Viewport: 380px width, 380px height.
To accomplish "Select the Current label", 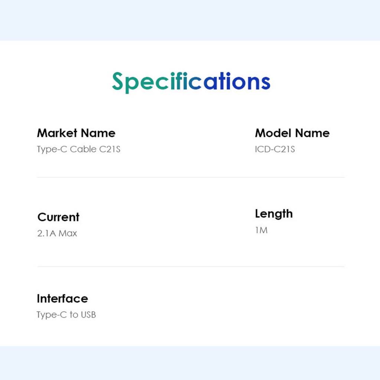I will click(x=58, y=217).
